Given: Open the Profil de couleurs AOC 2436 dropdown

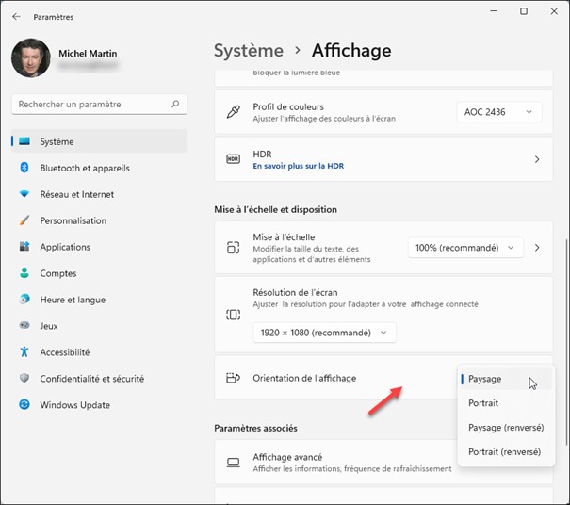Looking at the screenshot, I should pyautogui.click(x=499, y=112).
